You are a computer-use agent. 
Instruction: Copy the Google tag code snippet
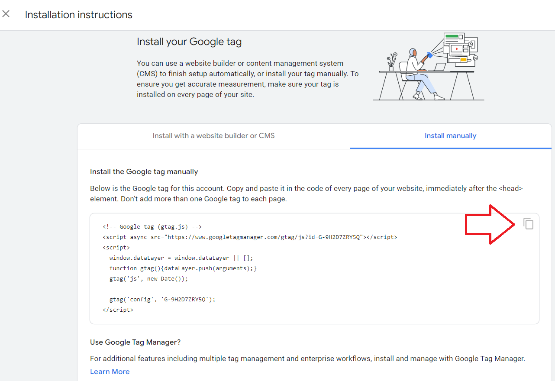coord(528,223)
